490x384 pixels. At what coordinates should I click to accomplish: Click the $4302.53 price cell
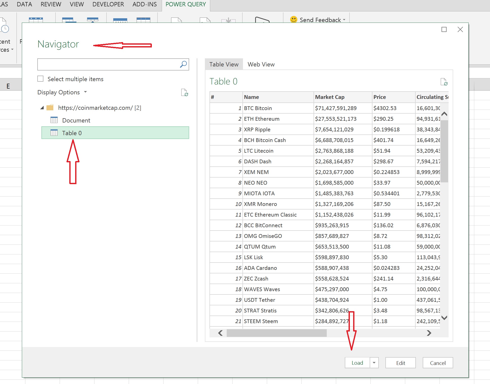pyautogui.click(x=394, y=108)
